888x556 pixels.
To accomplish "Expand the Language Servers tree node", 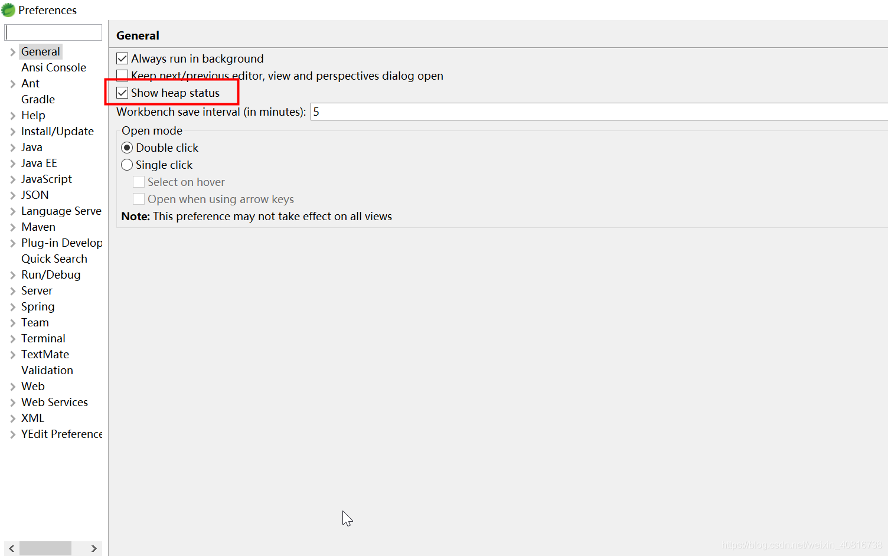I will click(12, 211).
